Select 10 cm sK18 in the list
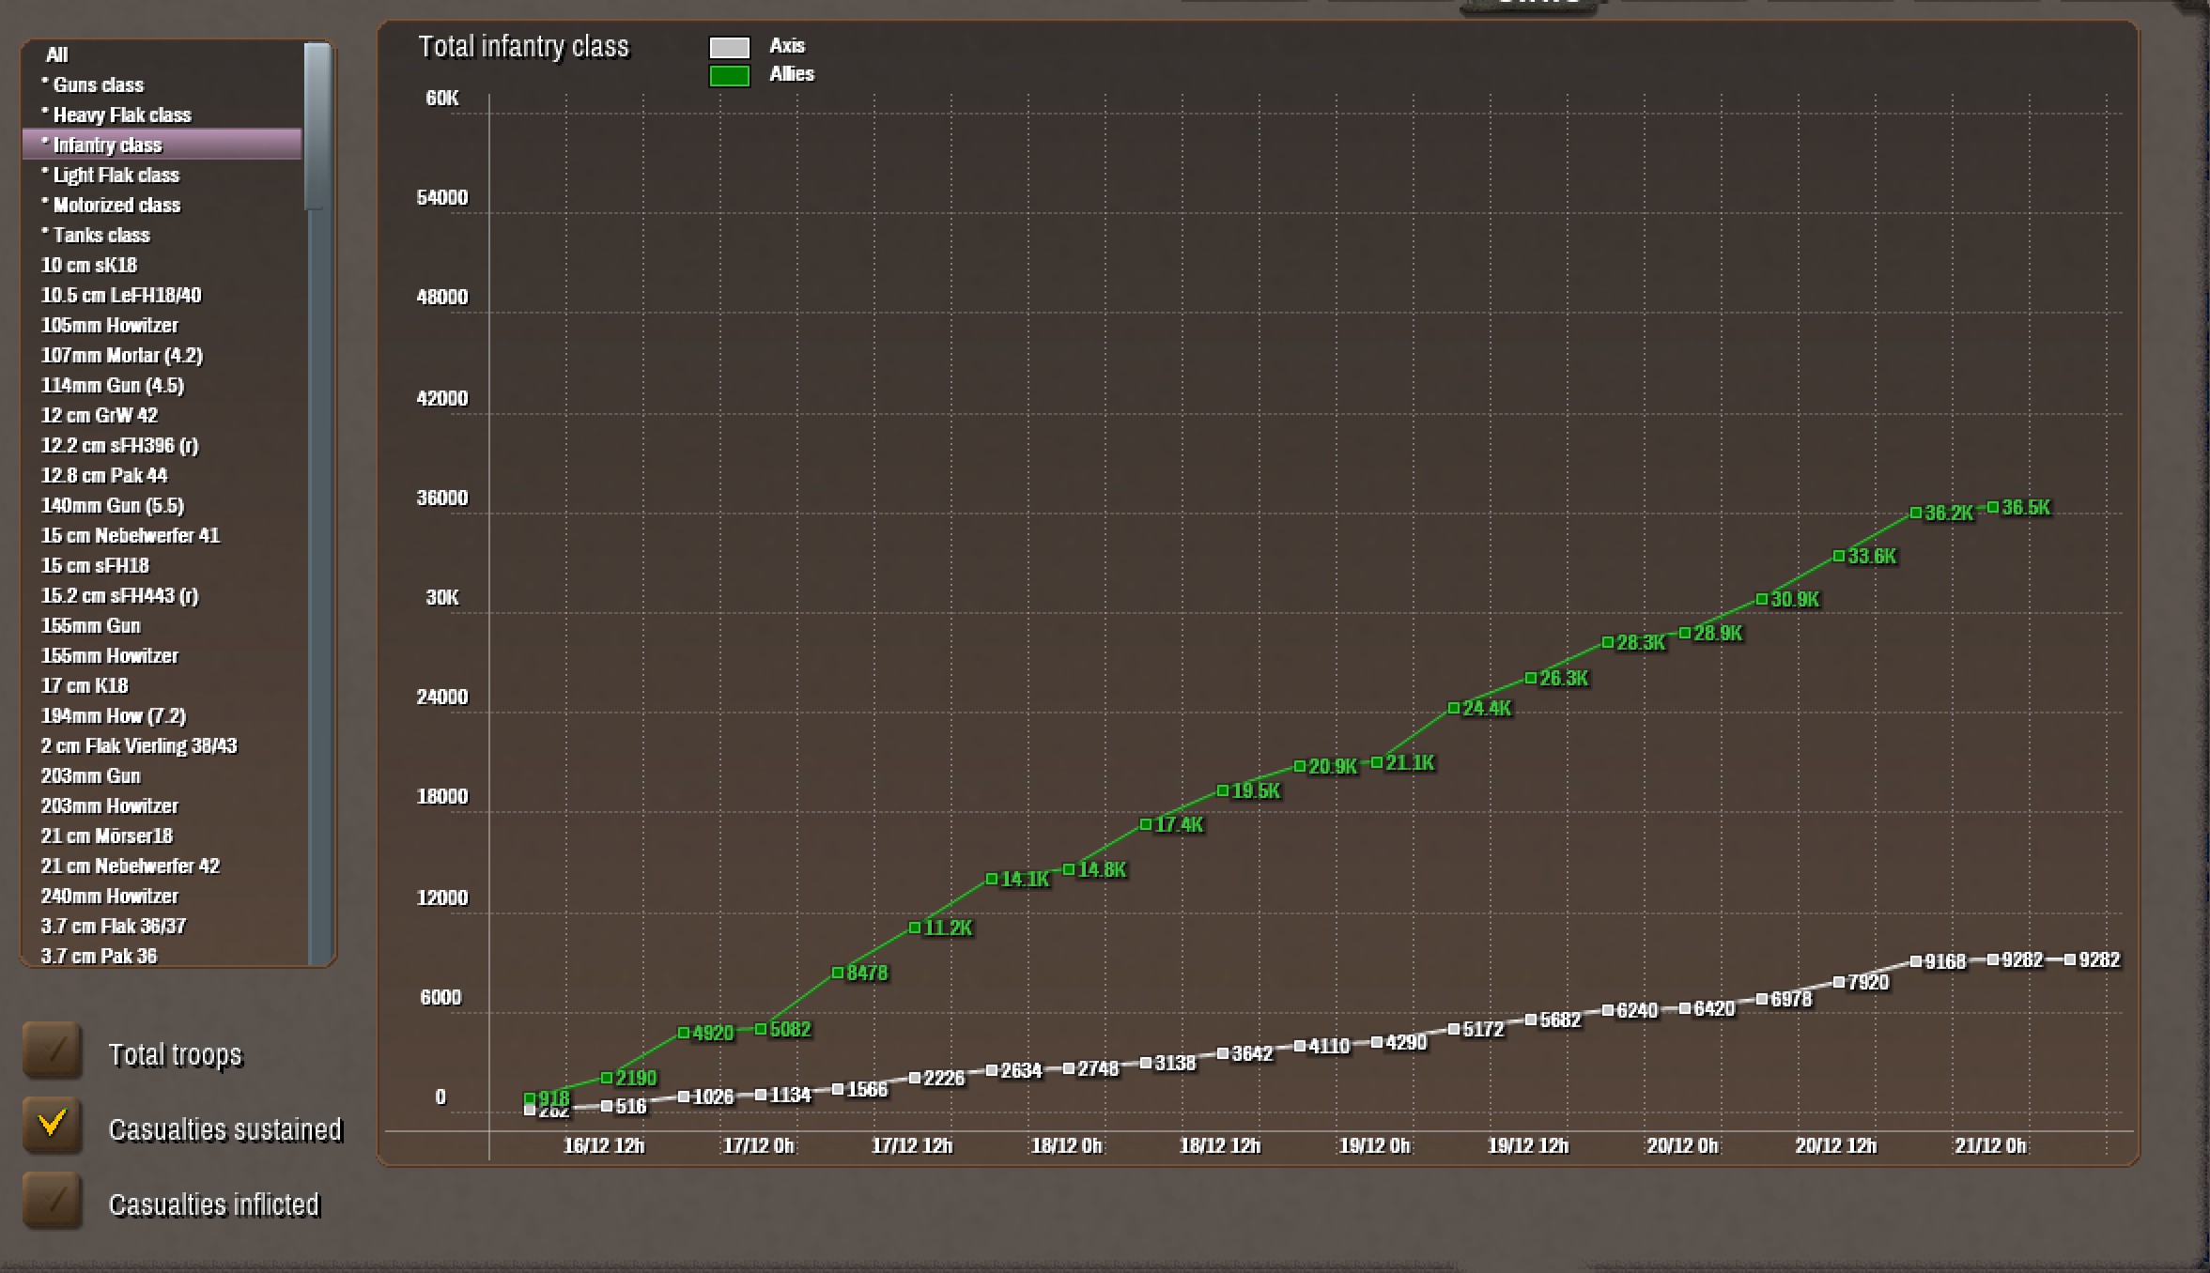Screen dimensions: 2210x1273 89,265
